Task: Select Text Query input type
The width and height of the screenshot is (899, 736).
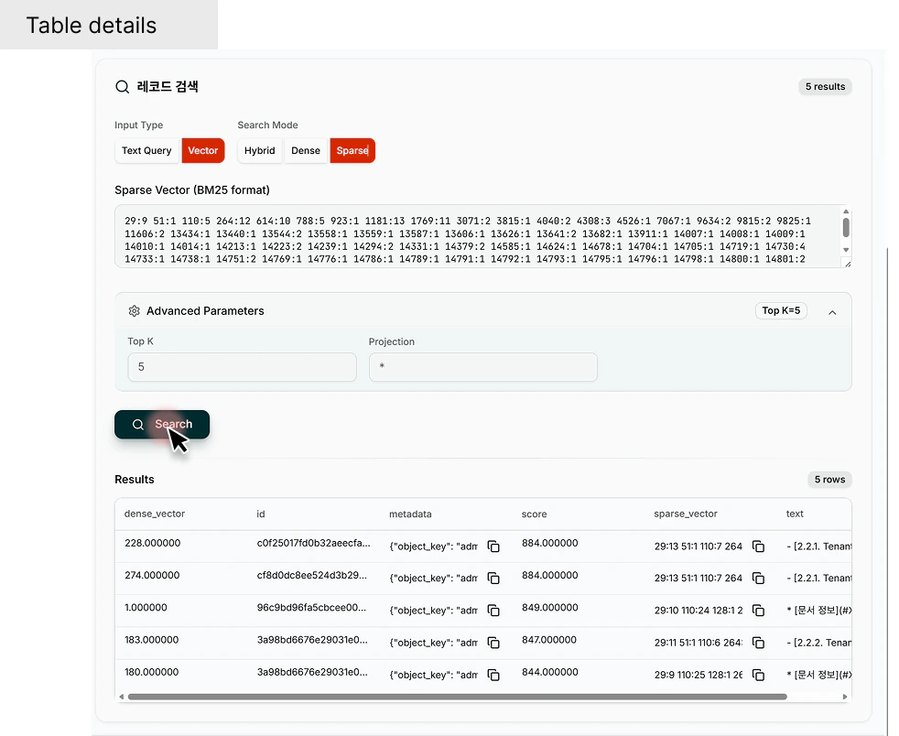Action: (x=146, y=151)
